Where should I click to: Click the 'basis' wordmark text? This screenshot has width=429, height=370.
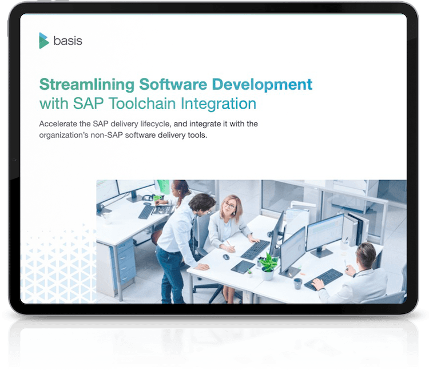tap(67, 41)
